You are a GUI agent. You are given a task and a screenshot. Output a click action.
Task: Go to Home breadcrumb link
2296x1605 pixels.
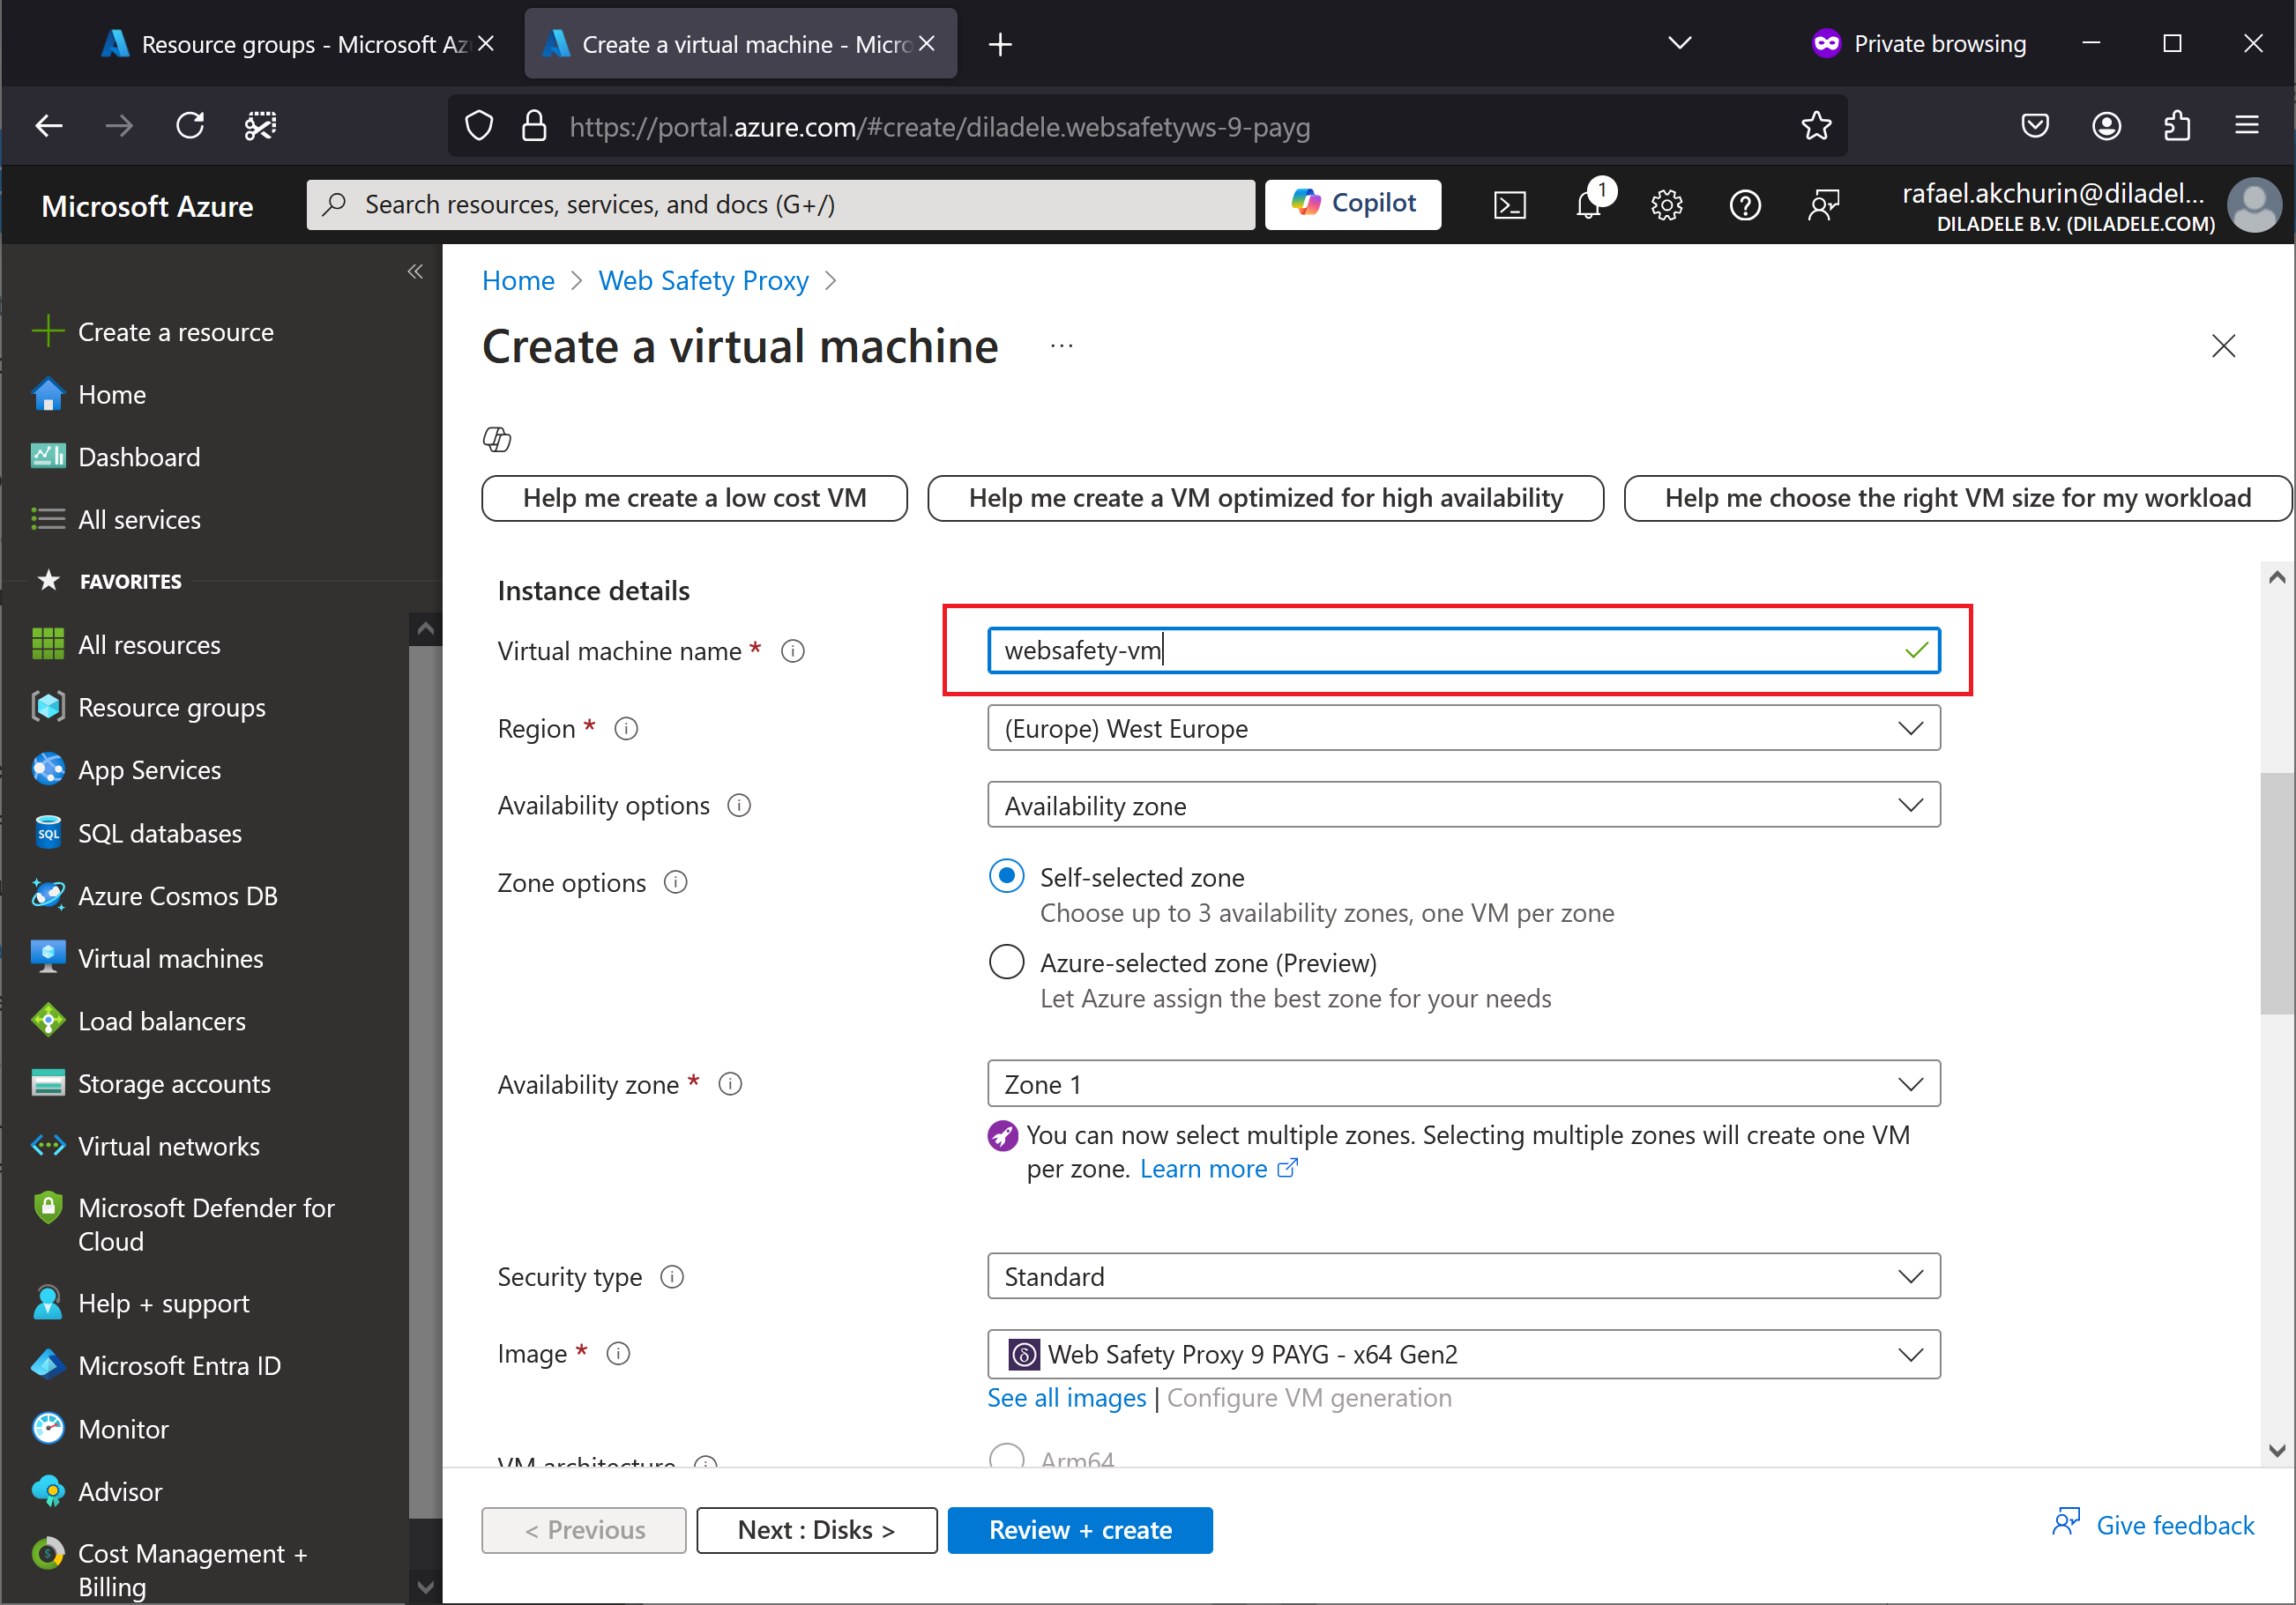(x=518, y=281)
